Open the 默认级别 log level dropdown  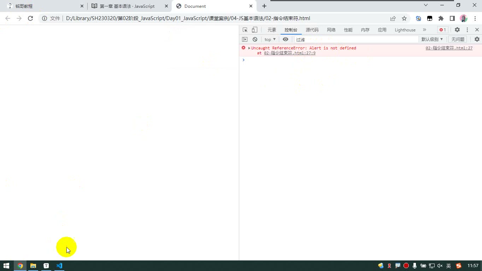(432, 40)
